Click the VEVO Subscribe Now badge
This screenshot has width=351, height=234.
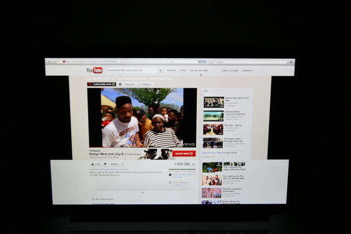102,84
